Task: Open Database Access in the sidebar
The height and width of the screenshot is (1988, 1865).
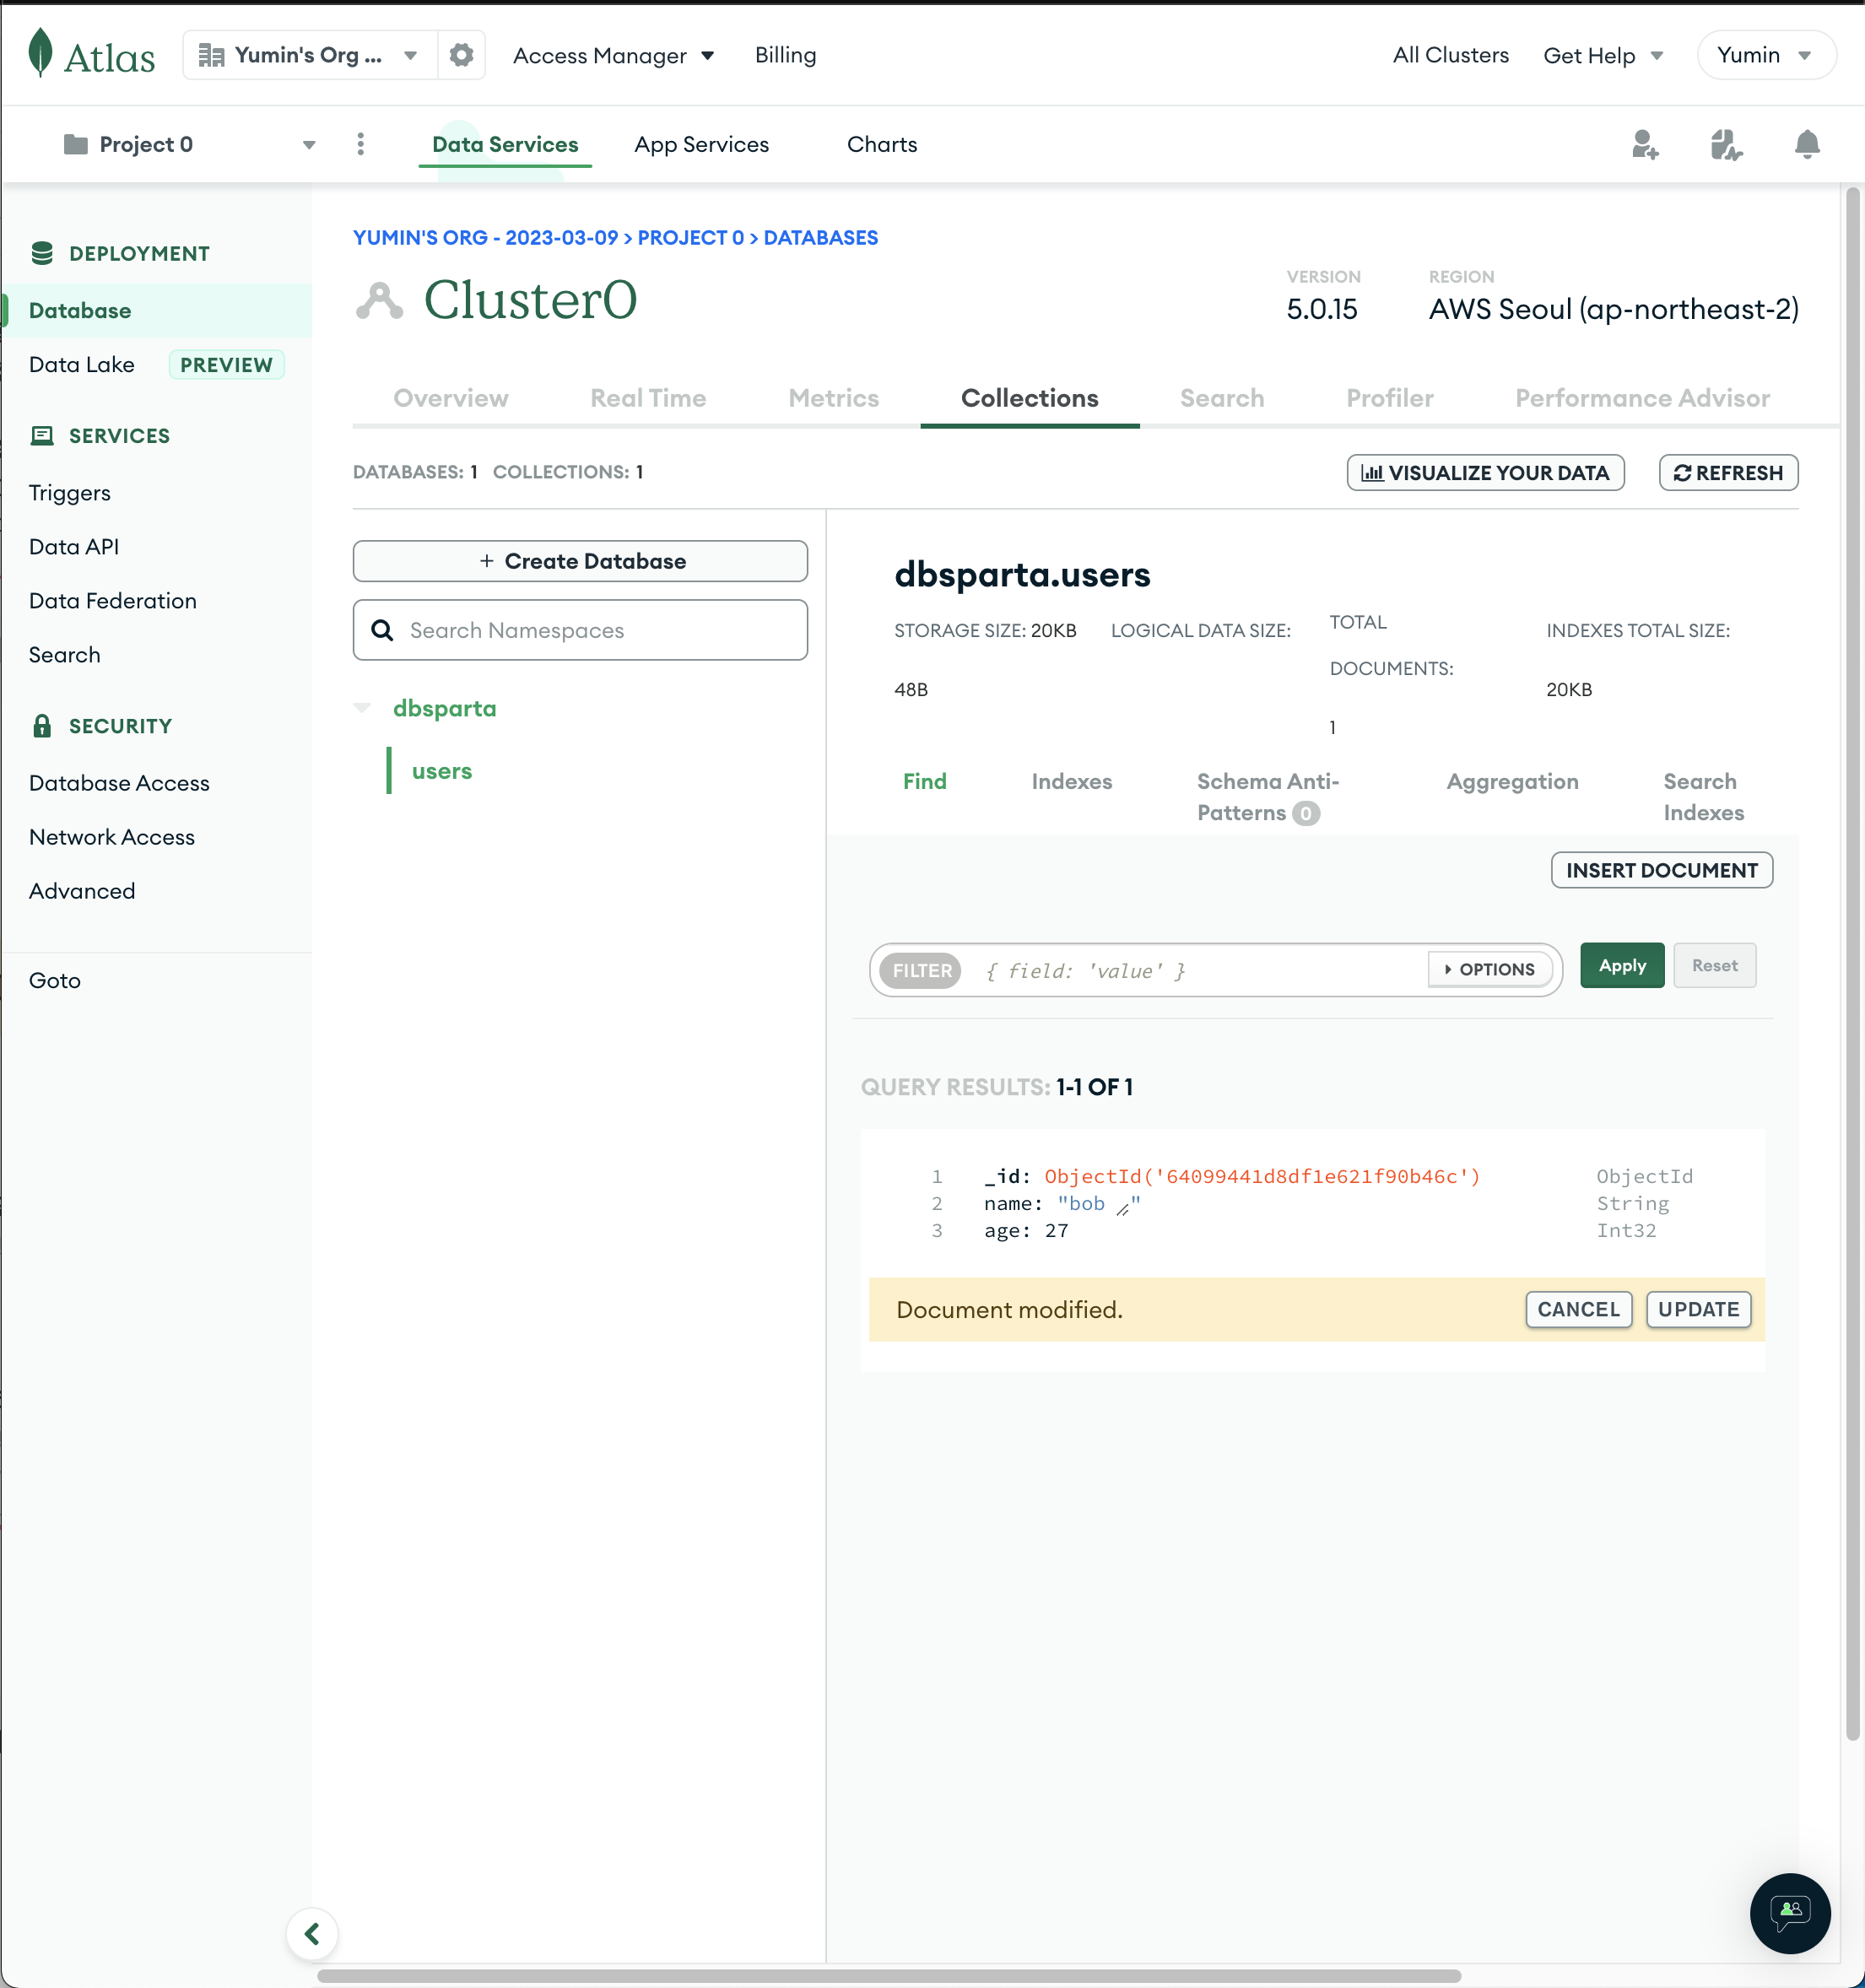Action: 119,783
